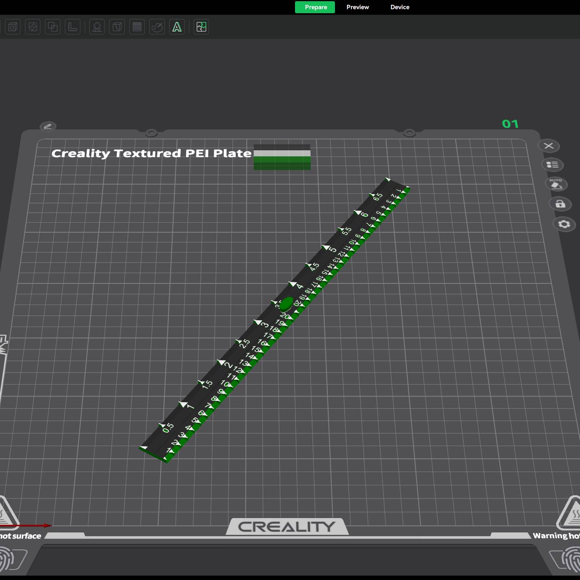The width and height of the screenshot is (580, 580).
Task: Open the object list panel
Action: click(552, 165)
